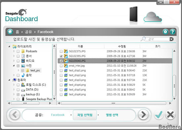Viewport: 182px width, 130px height.
Task: Select the cloud storage icon
Action: coord(153,17)
